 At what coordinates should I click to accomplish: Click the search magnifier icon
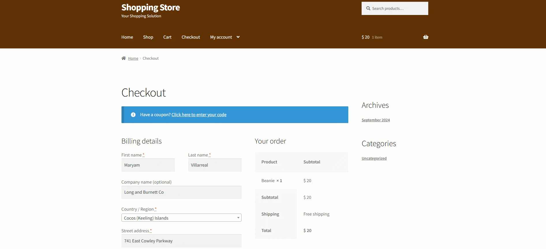[x=368, y=8]
